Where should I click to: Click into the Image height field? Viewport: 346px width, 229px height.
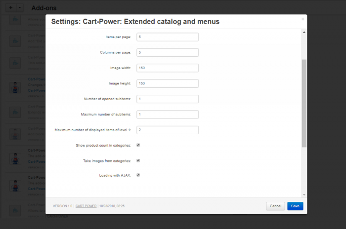[168, 83]
